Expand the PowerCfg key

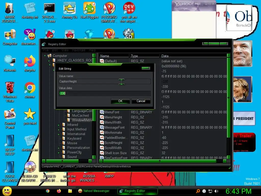[59, 152]
